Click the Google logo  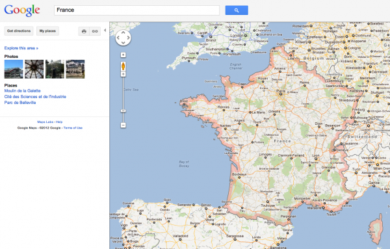pos(22,10)
